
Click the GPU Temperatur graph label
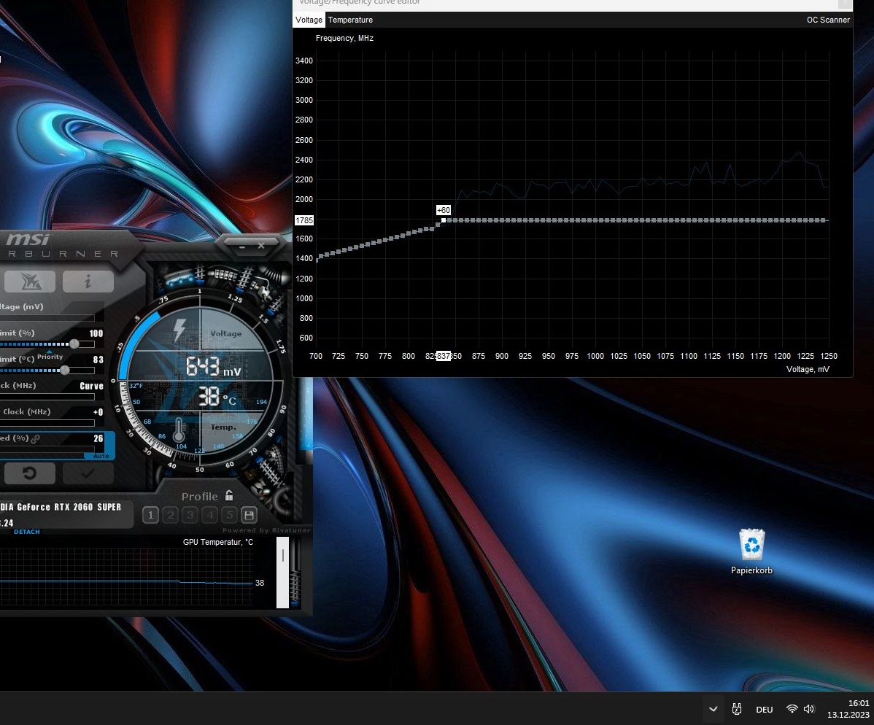pos(218,542)
